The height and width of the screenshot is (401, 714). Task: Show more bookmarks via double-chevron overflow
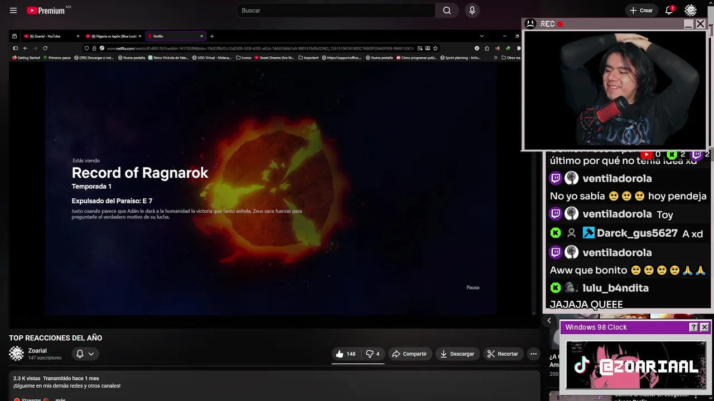point(495,57)
